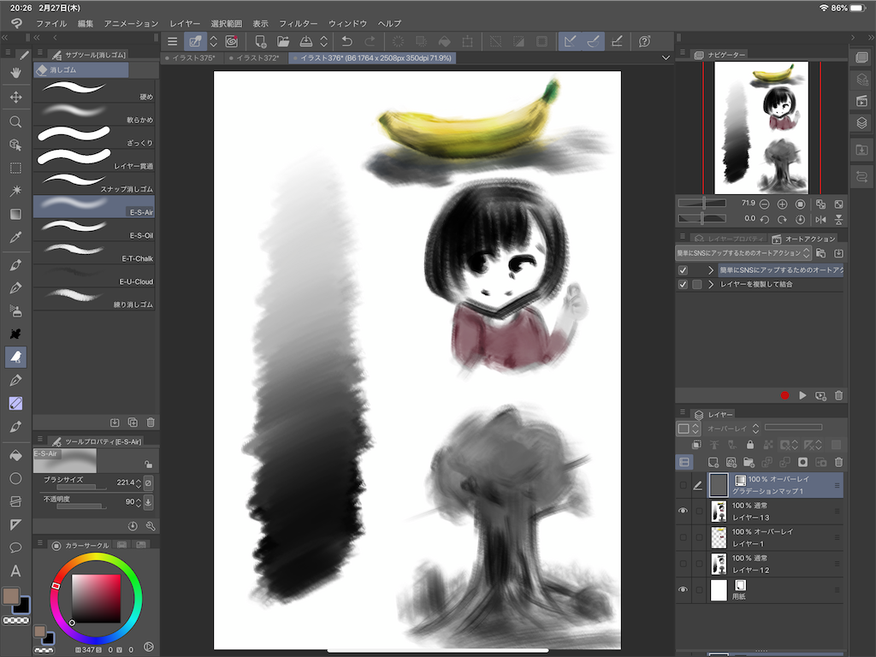This screenshot has height=657, width=876.
Task: Click the new raster layer icon
Action: pos(713,462)
